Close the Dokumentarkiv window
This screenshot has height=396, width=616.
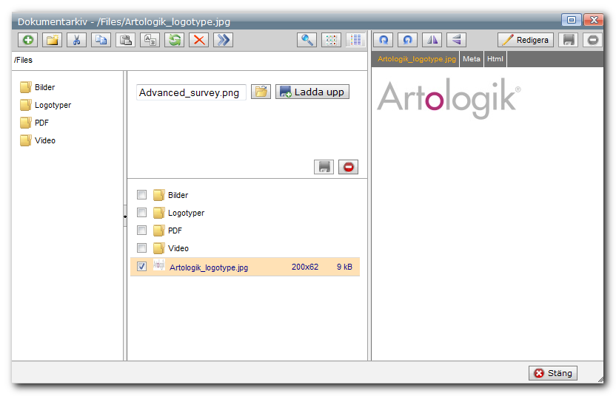tap(594, 20)
